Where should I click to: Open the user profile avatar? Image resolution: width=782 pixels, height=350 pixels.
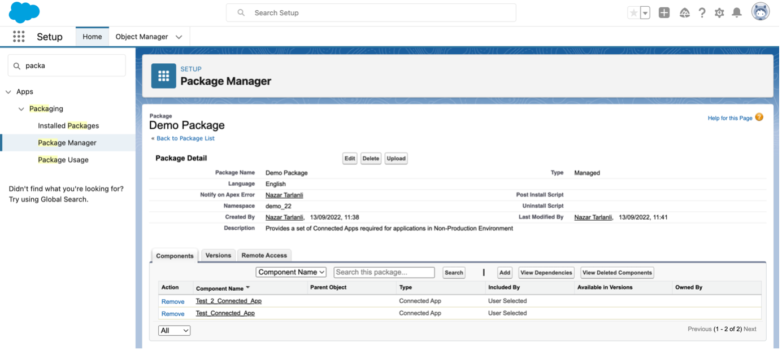pyautogui.click(x=761, y=12)
